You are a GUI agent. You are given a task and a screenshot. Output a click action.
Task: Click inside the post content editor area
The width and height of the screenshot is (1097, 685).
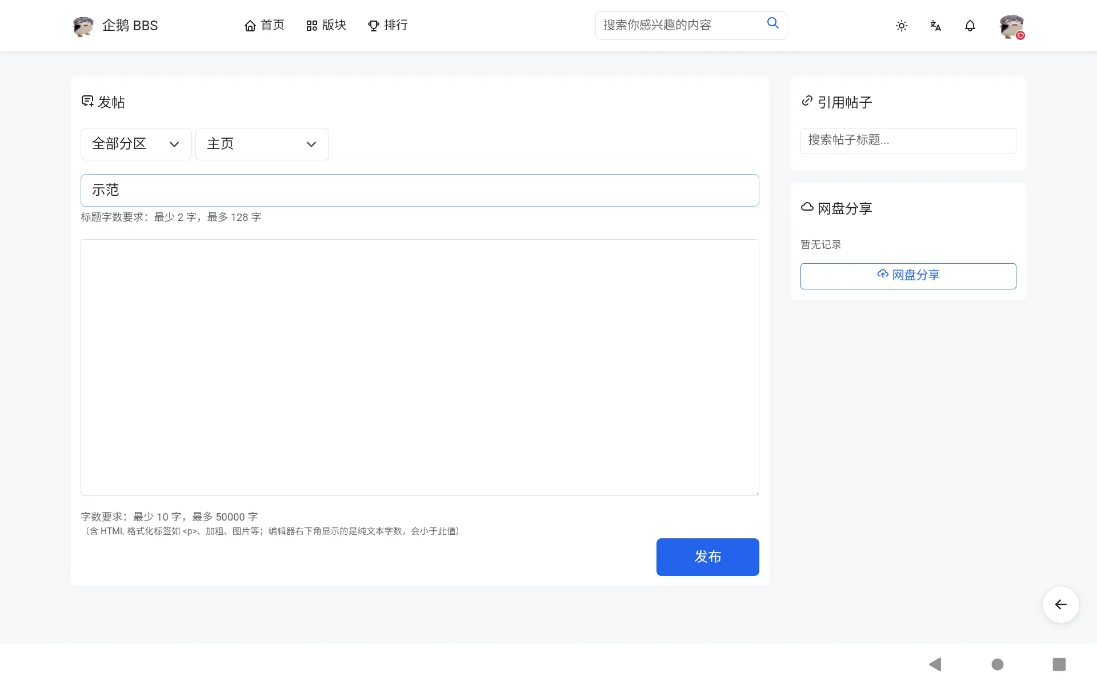[420, 368]
